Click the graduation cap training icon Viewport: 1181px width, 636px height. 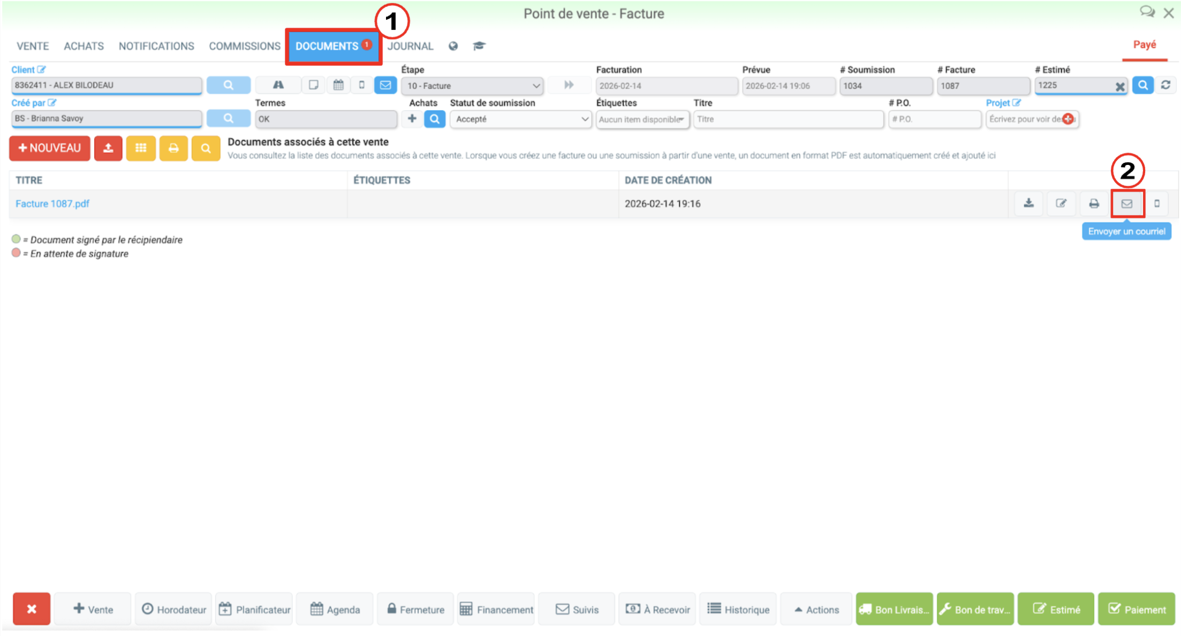(x=479, y=46)
